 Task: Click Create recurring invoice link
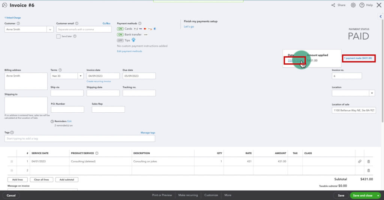pos(99,81)
